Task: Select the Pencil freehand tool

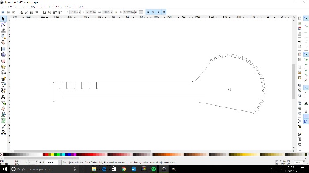Action: pos(3,79)
